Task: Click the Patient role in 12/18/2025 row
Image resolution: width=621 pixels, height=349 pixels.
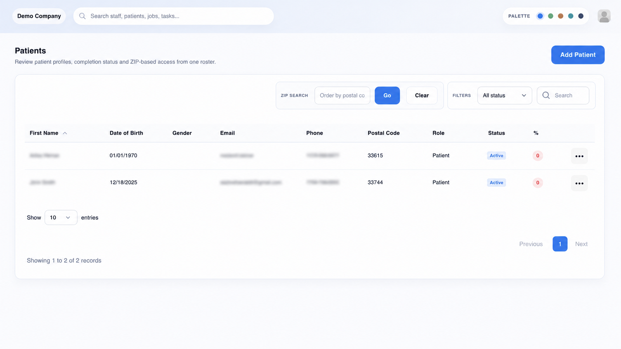Action: pos(441,182)
